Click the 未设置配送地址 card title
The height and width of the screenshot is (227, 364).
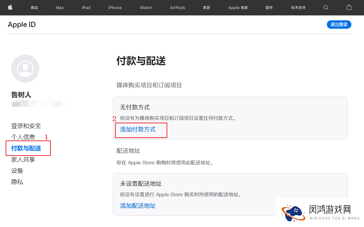click(x=141, y=184)
